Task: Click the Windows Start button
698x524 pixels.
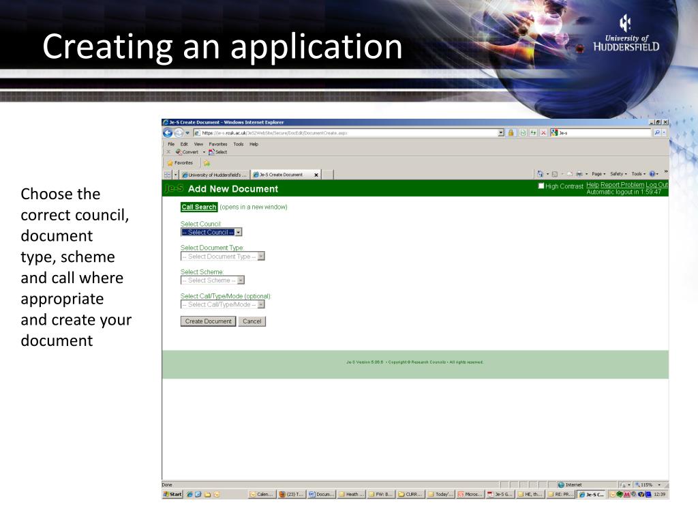Action: [x=172, y=494]
